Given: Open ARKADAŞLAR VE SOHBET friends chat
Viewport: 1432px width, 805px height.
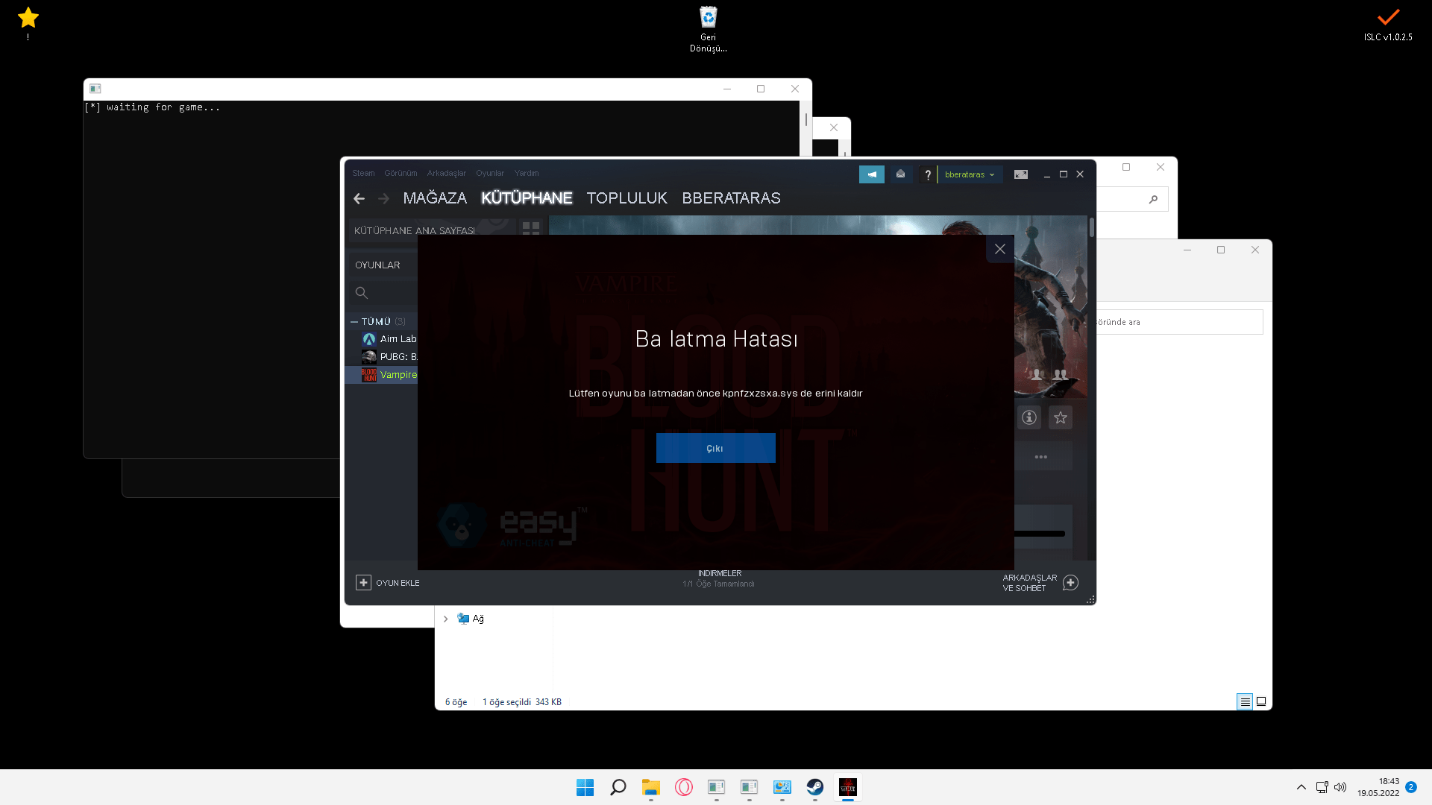Looking at the screenshot, I should click(x=1040, y=583).
